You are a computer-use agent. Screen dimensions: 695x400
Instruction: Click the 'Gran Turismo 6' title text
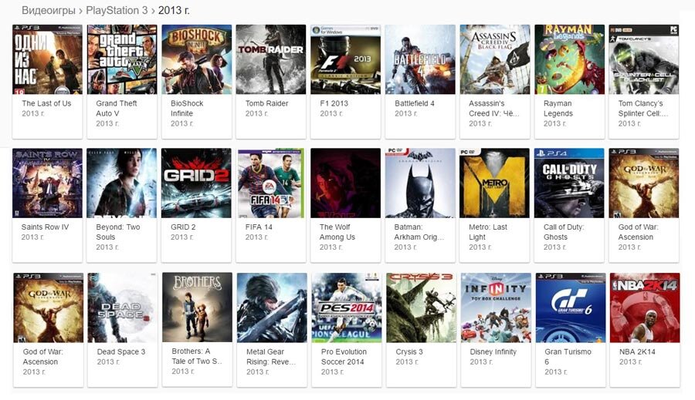(568, 357)
